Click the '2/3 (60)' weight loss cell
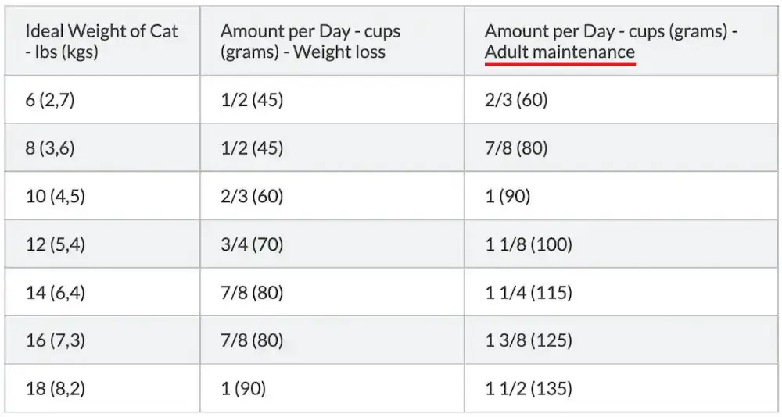 (x=252, y=196)
